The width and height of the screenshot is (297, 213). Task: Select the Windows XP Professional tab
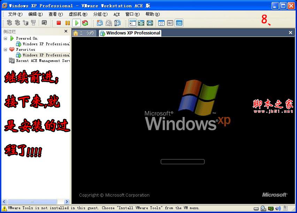[130, 33]
